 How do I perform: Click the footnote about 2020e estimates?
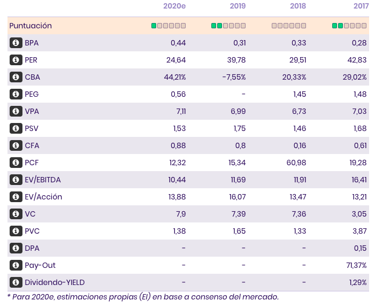[x=143, y=297]
